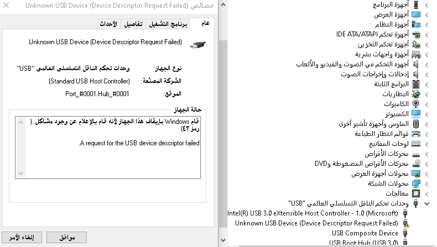
Task: Expand the disk drives (محركات الأقراص) category
Action: [426, 154]
